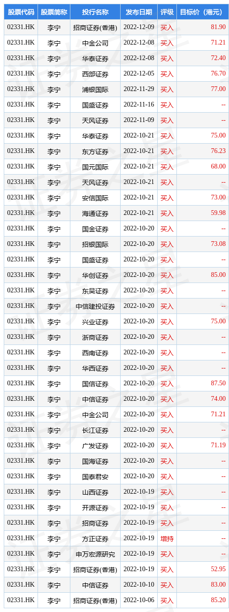
Task: Select the 中信建投证券 cell
Action: pos(95,306)
